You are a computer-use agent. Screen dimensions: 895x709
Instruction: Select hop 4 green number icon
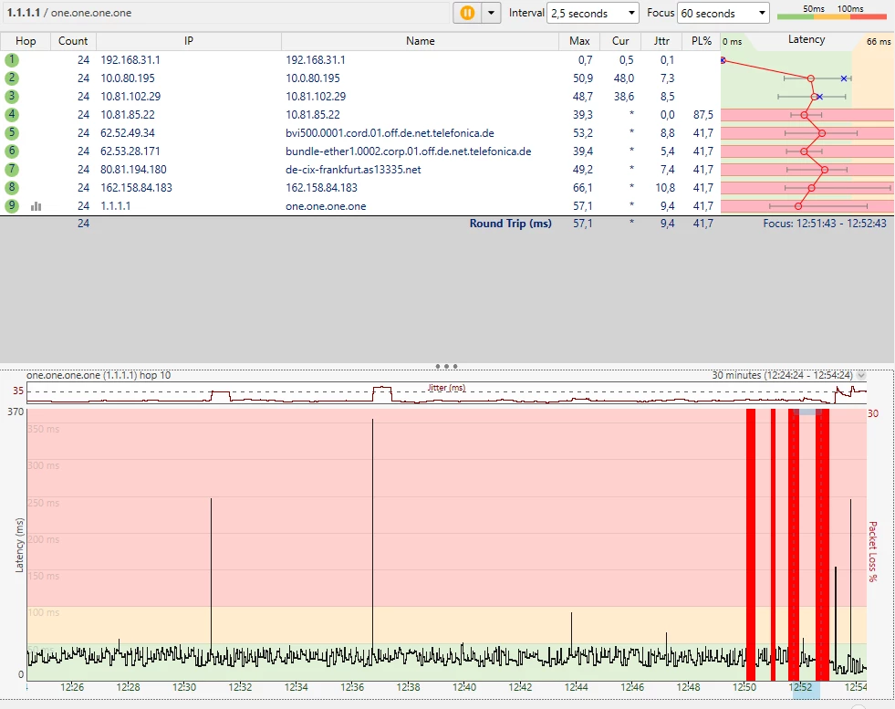12,115
